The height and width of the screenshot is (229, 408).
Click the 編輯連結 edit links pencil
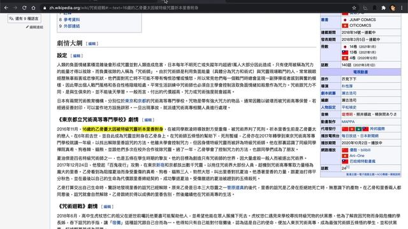click(34, 27)
